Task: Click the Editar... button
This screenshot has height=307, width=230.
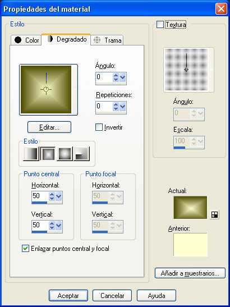Action: 49,127
